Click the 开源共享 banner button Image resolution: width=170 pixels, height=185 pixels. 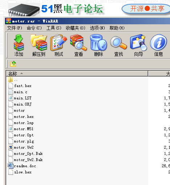pyautogui.click(x=146, y=9)
